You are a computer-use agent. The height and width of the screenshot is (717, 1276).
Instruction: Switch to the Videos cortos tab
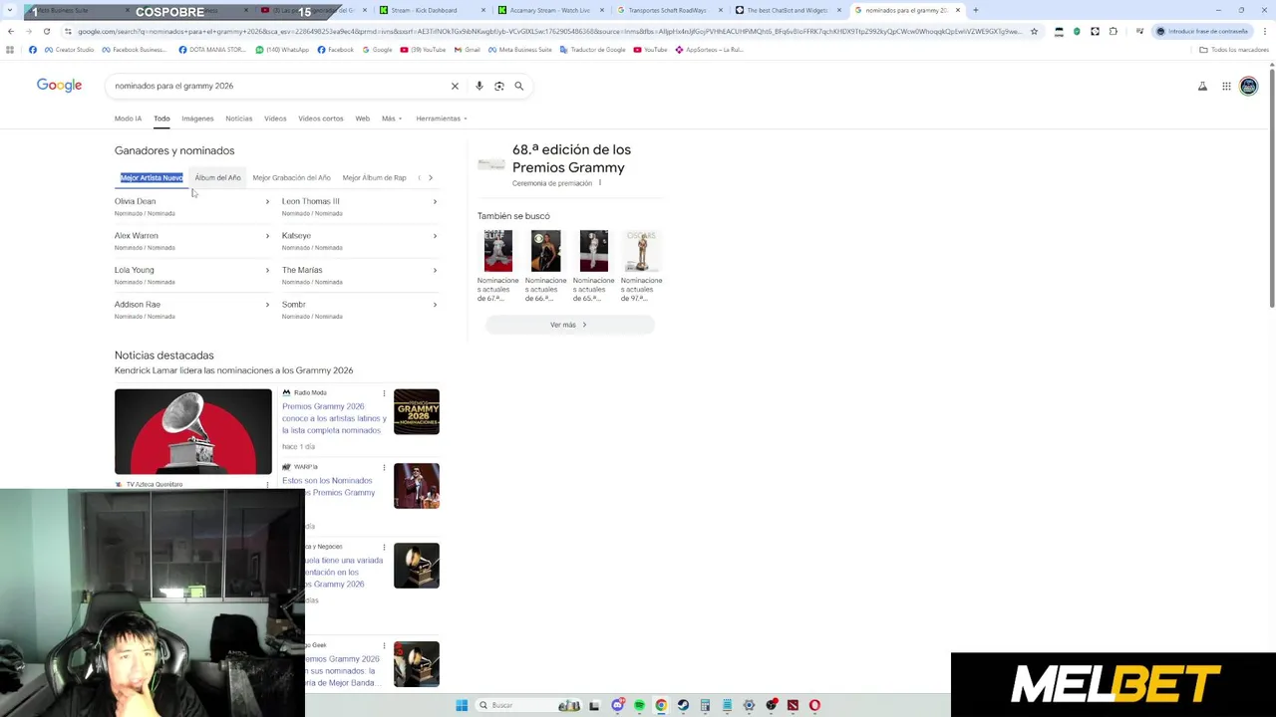click(321, 119)
